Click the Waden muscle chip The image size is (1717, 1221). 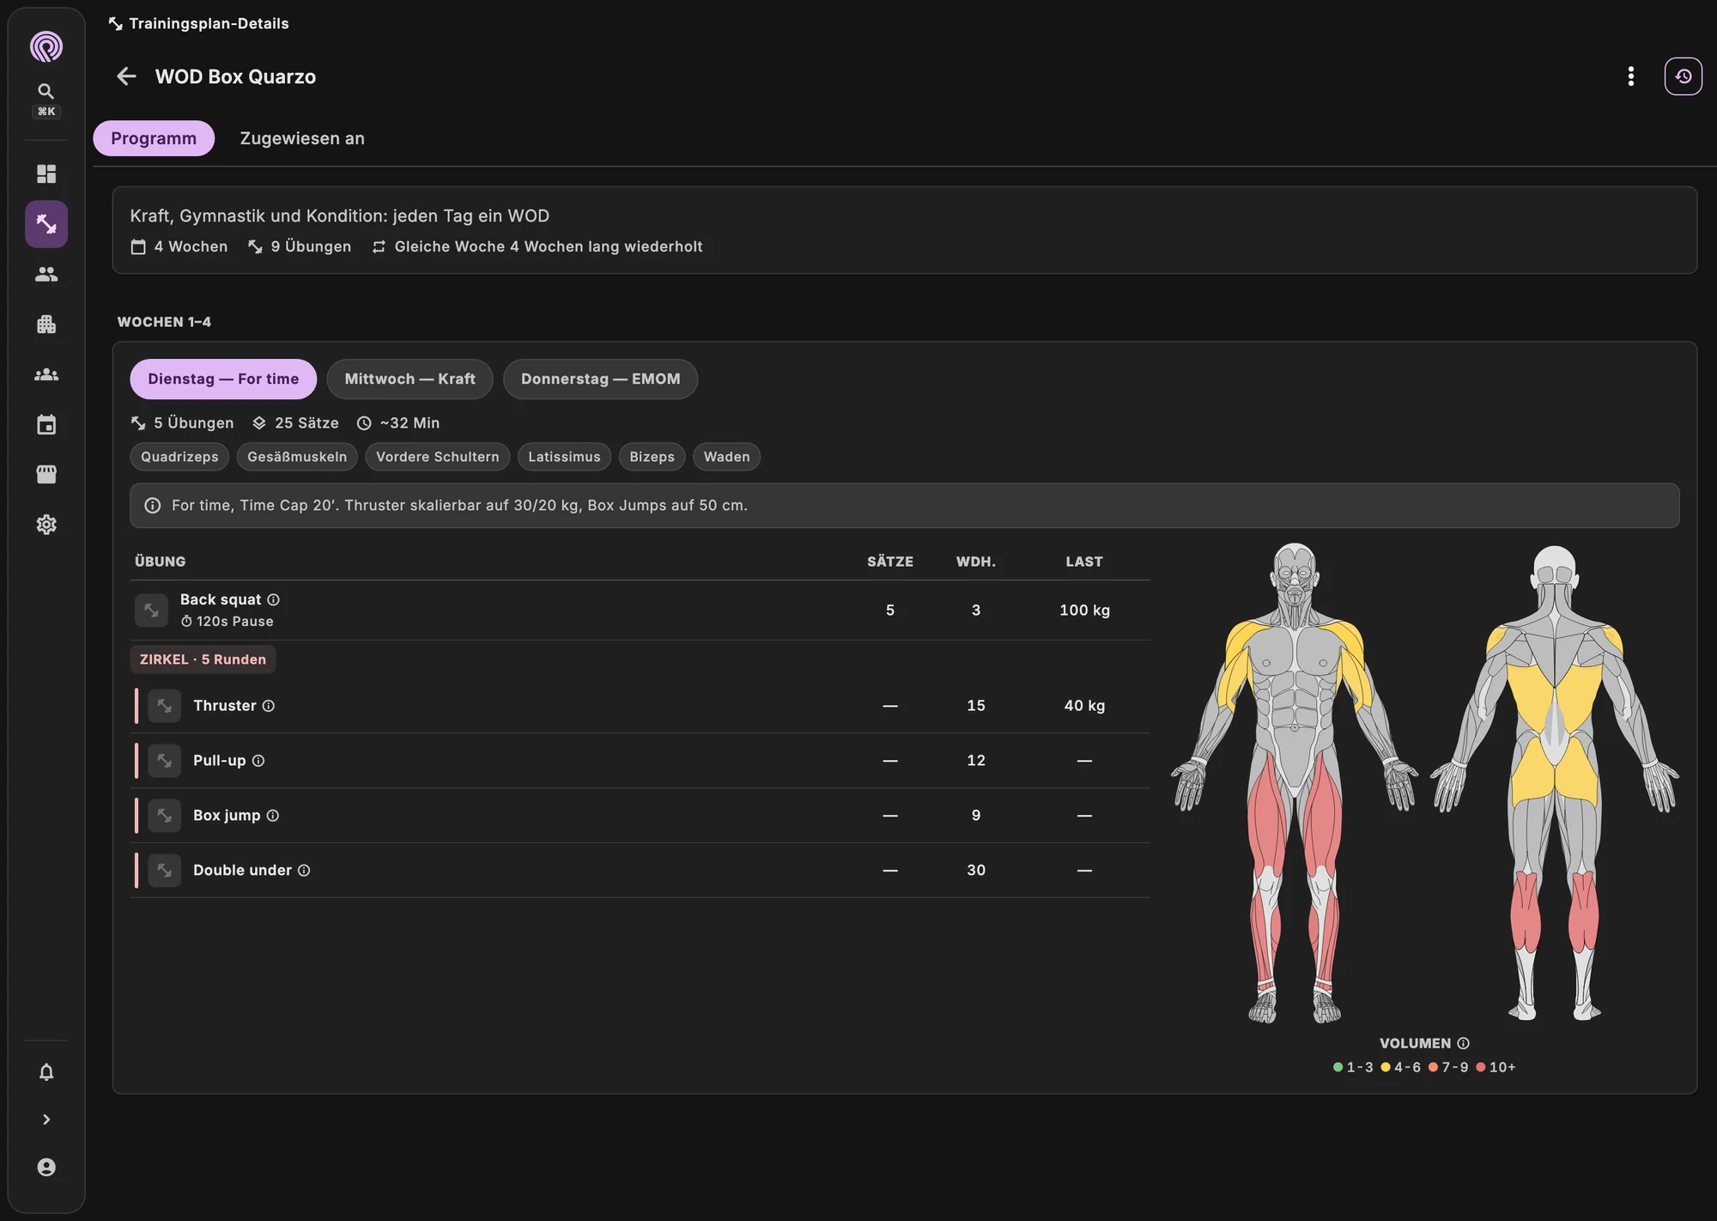coord(726,457)
